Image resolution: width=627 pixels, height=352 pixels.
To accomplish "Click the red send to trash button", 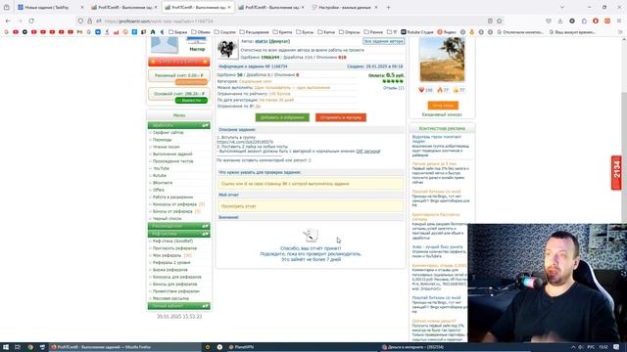I will [x=341, y=117].
